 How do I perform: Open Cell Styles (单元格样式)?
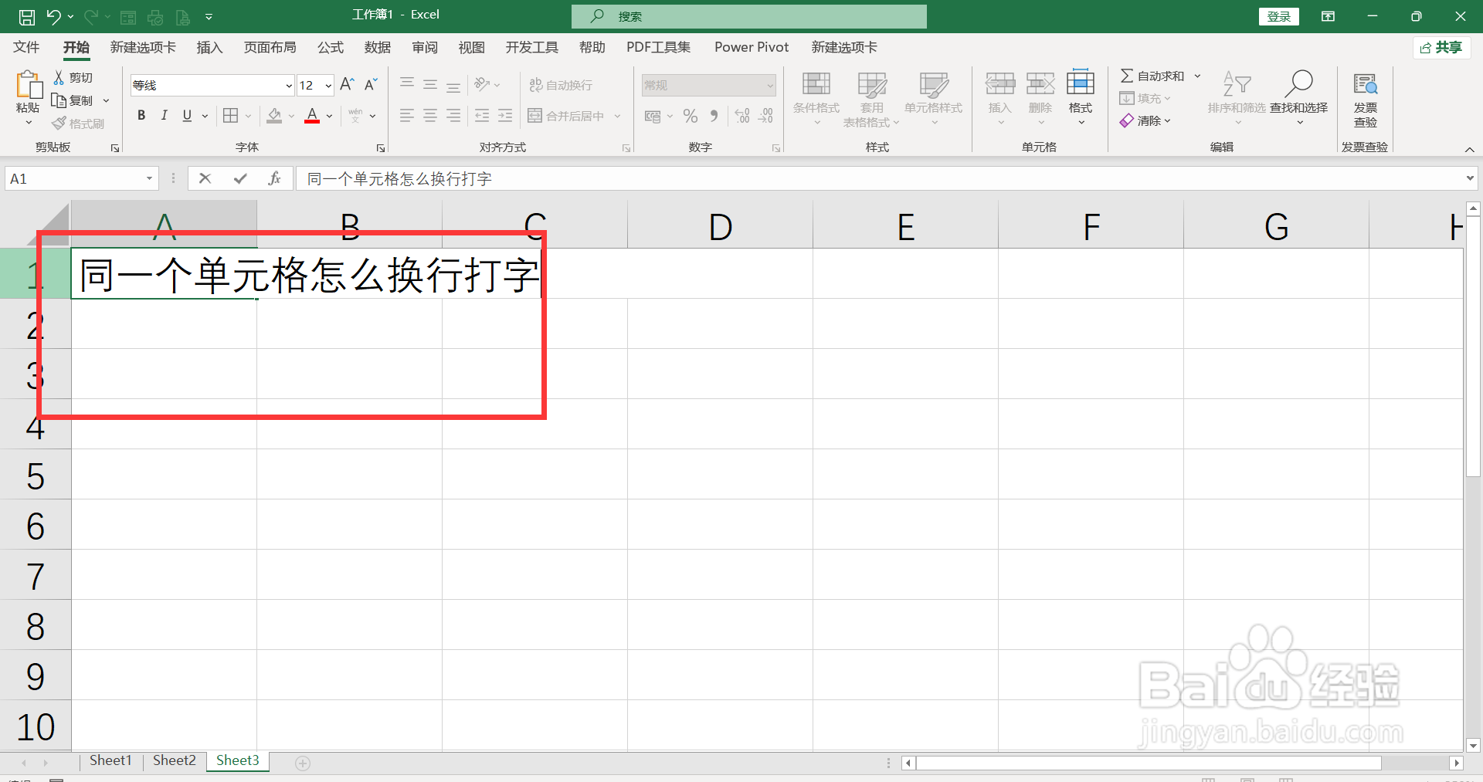tap(934, 99)
